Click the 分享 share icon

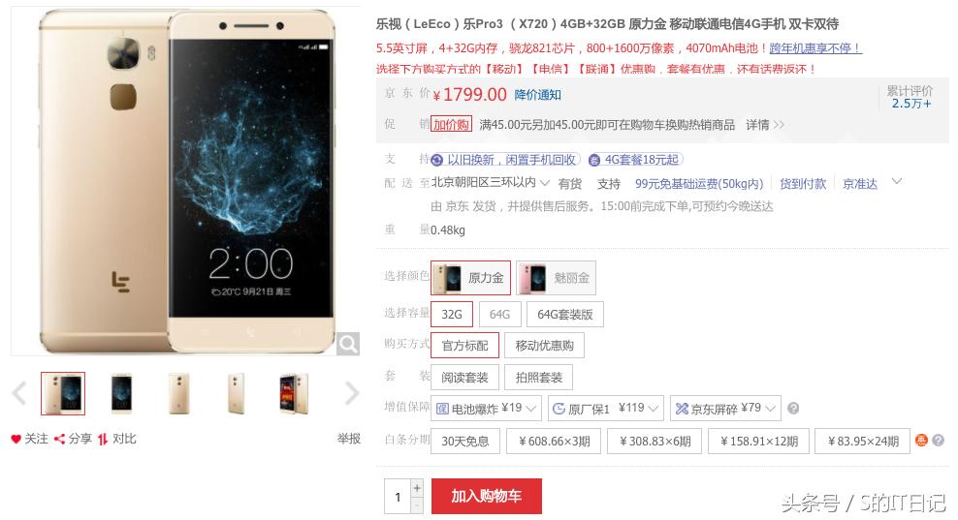tap(59, 439)
